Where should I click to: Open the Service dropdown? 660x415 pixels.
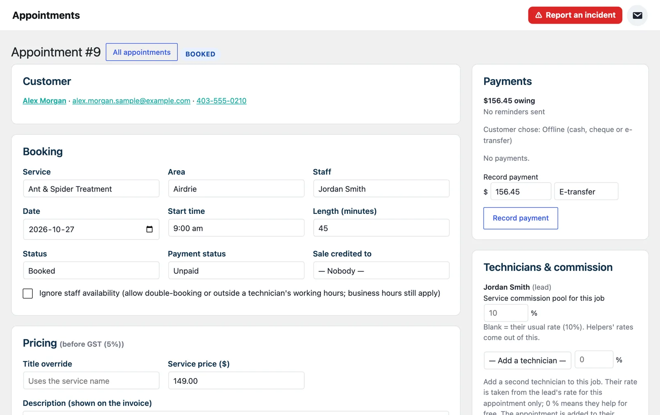click(x=91, y=189)
